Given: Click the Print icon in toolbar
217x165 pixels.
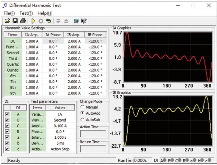Looking at the screenshot, I should click(x=23, y=21).
